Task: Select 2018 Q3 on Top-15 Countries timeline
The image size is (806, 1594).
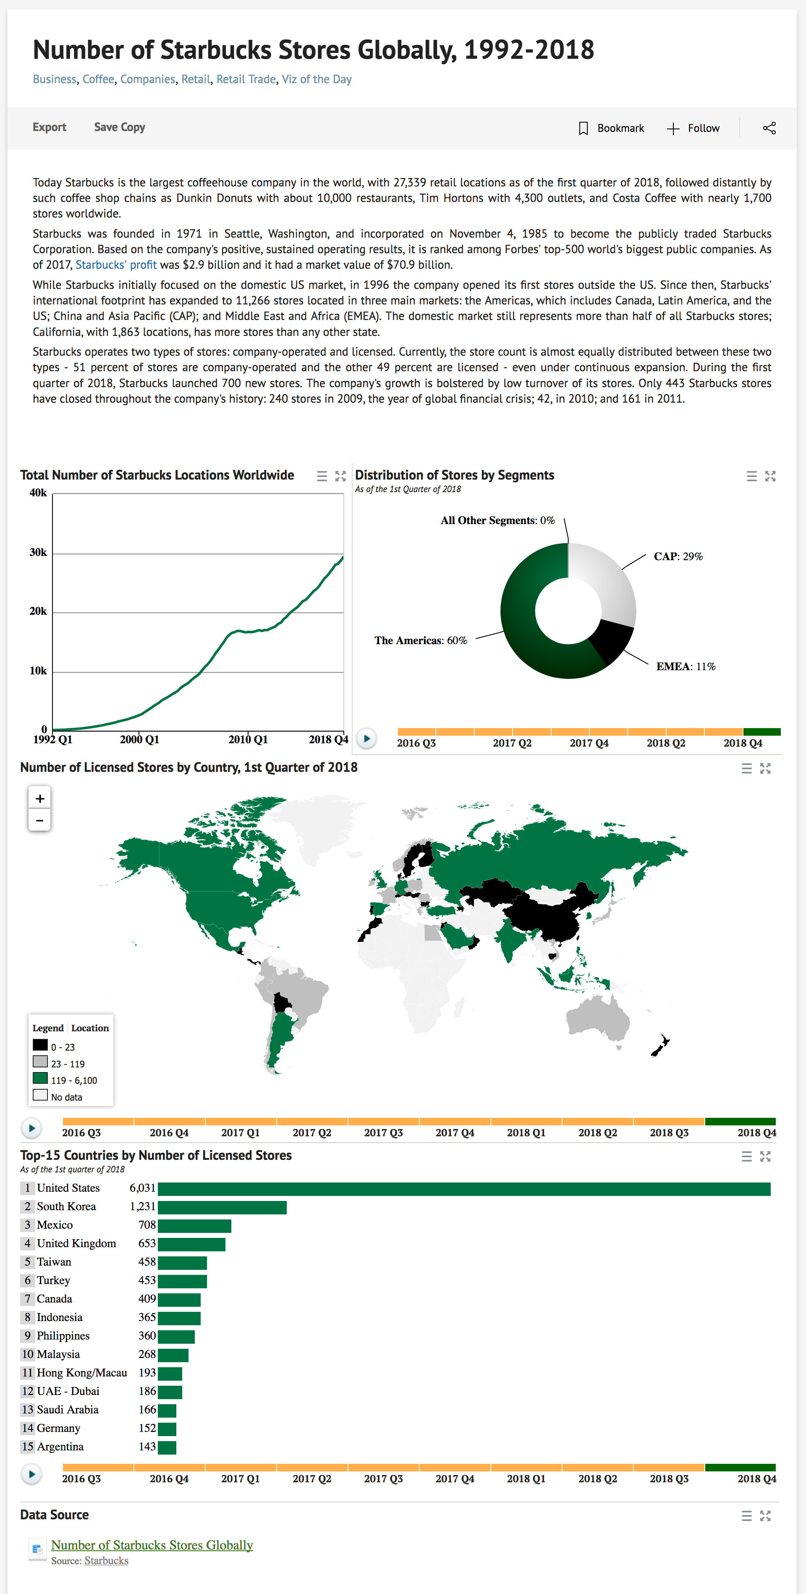Action: point(669,1468)
